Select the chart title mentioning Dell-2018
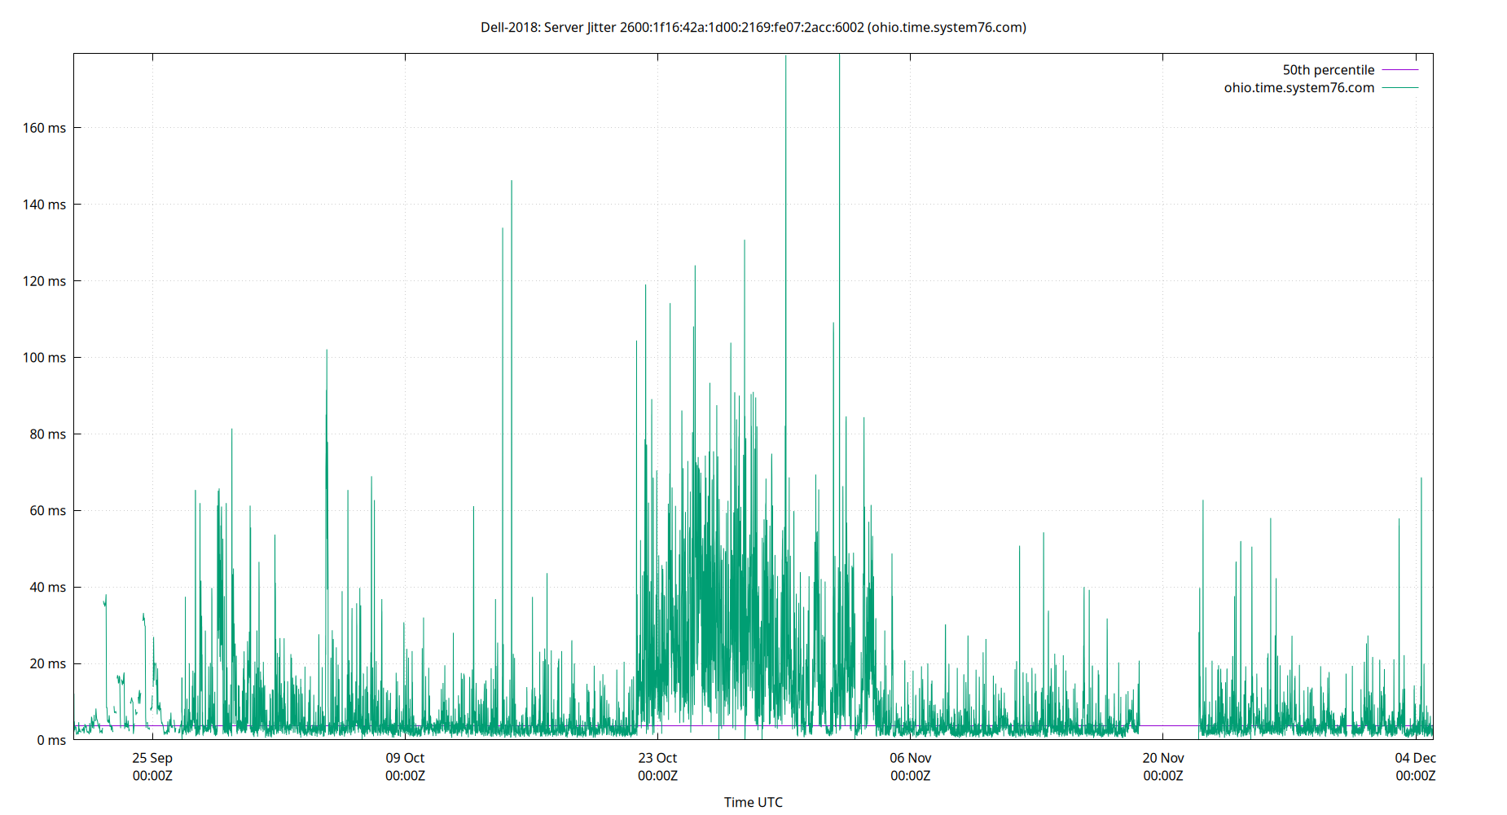This screenshot has height=815, width=1507. click(753, 27)
